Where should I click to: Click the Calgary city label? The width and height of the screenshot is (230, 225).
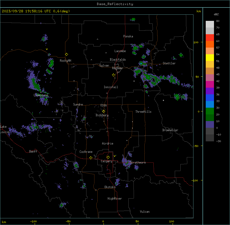point(106,161)
